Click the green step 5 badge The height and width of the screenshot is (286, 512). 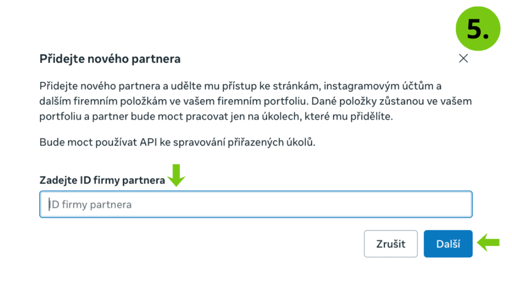tap(478, 28)
